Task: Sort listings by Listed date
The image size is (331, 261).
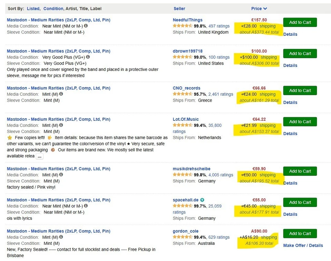Action: [33, 9]
